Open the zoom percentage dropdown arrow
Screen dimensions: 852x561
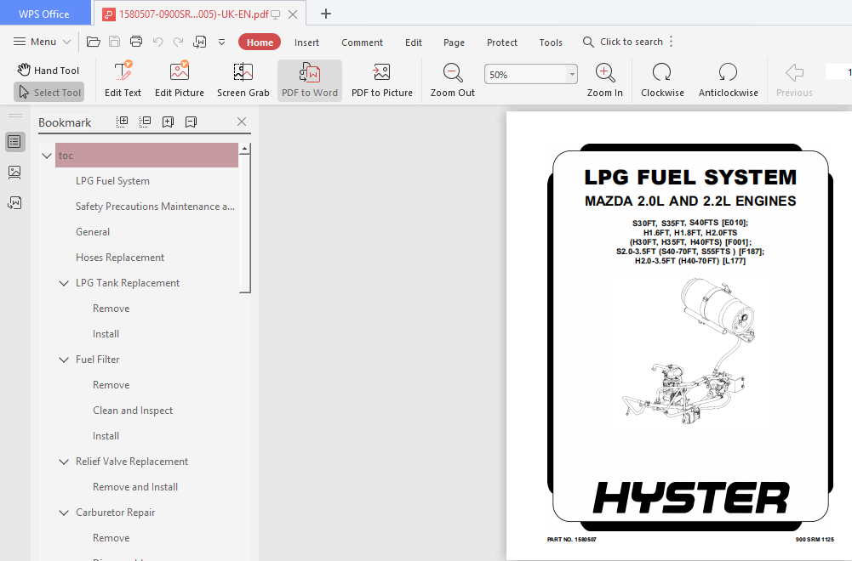click(572, 74)
